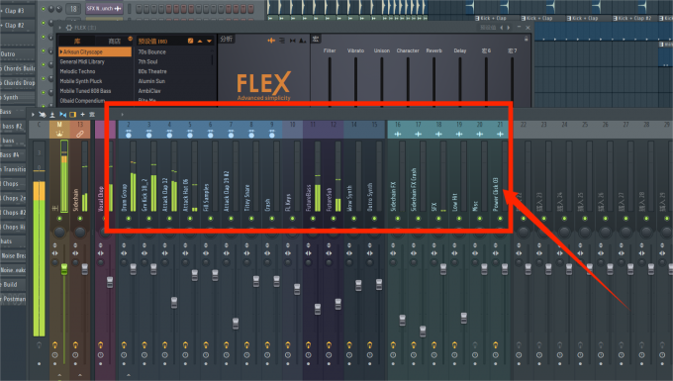
Task: Click the Sidechain track pan knob
Action: click(80, 233)
